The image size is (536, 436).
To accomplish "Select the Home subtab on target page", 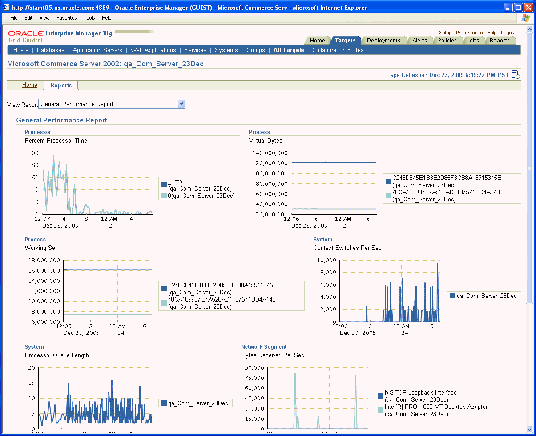I will (x=30, y=85).
